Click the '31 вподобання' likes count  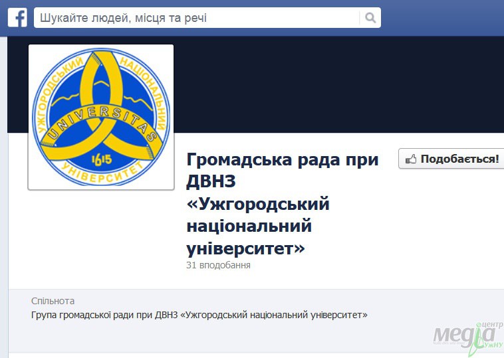click(218, 265)
